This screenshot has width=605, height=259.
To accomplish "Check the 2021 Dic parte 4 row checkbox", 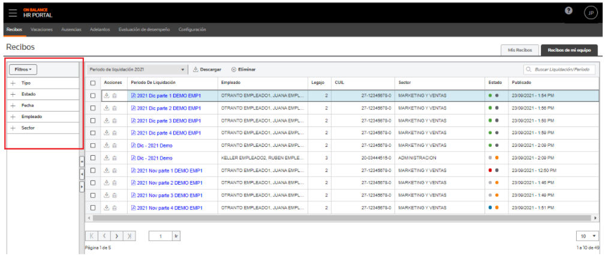I will point(92,132).
